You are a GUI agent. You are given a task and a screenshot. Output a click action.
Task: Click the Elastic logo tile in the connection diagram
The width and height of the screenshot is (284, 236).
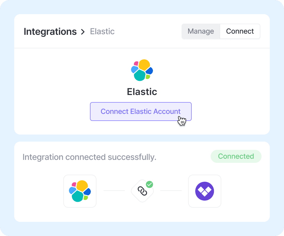click(x=80, y=191)
